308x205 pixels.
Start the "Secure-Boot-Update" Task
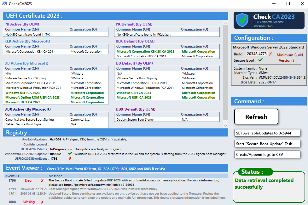click(x=267, y=144)
